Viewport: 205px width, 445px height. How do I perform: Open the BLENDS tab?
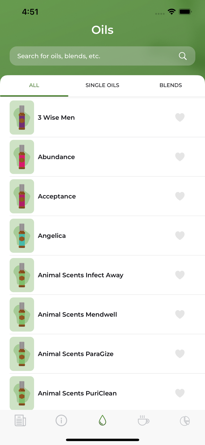pos(171,85)
